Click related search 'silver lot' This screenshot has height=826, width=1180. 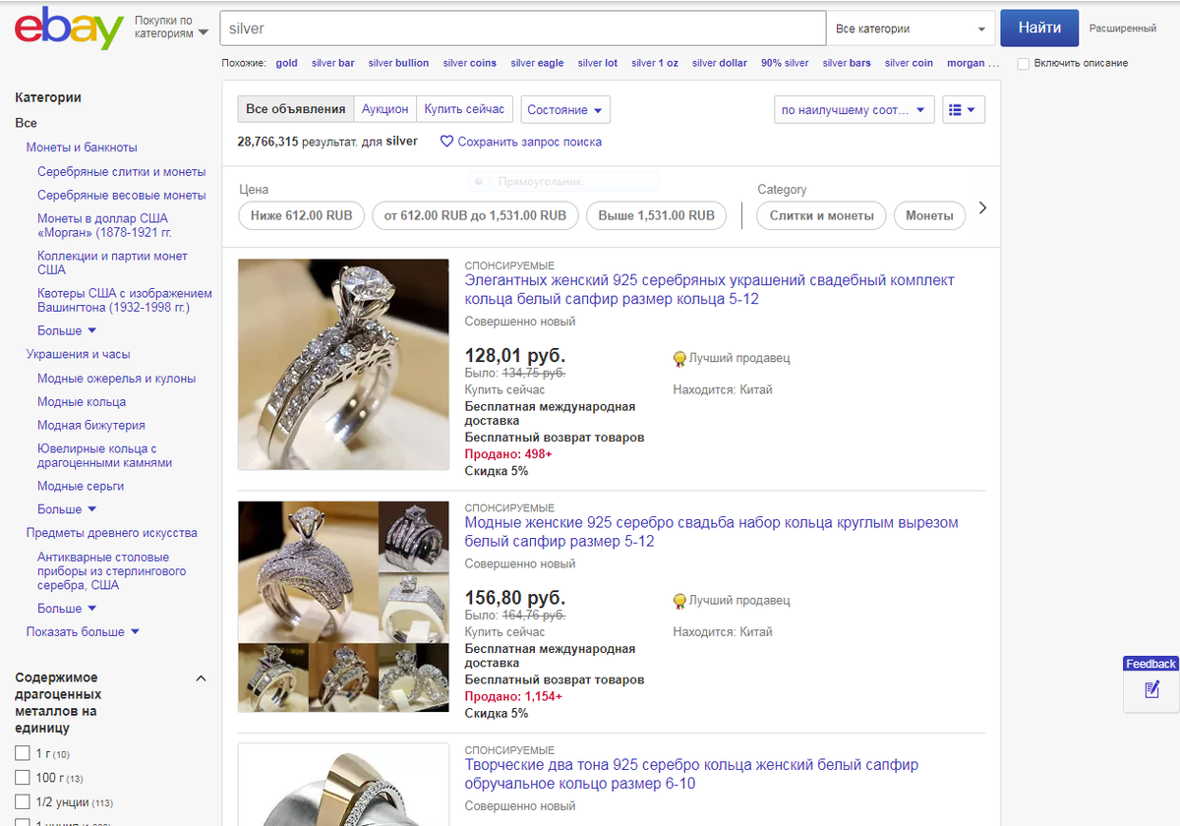click(x=598, y=63)
